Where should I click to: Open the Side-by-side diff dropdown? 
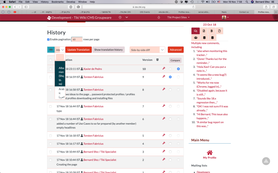(147, 50)
